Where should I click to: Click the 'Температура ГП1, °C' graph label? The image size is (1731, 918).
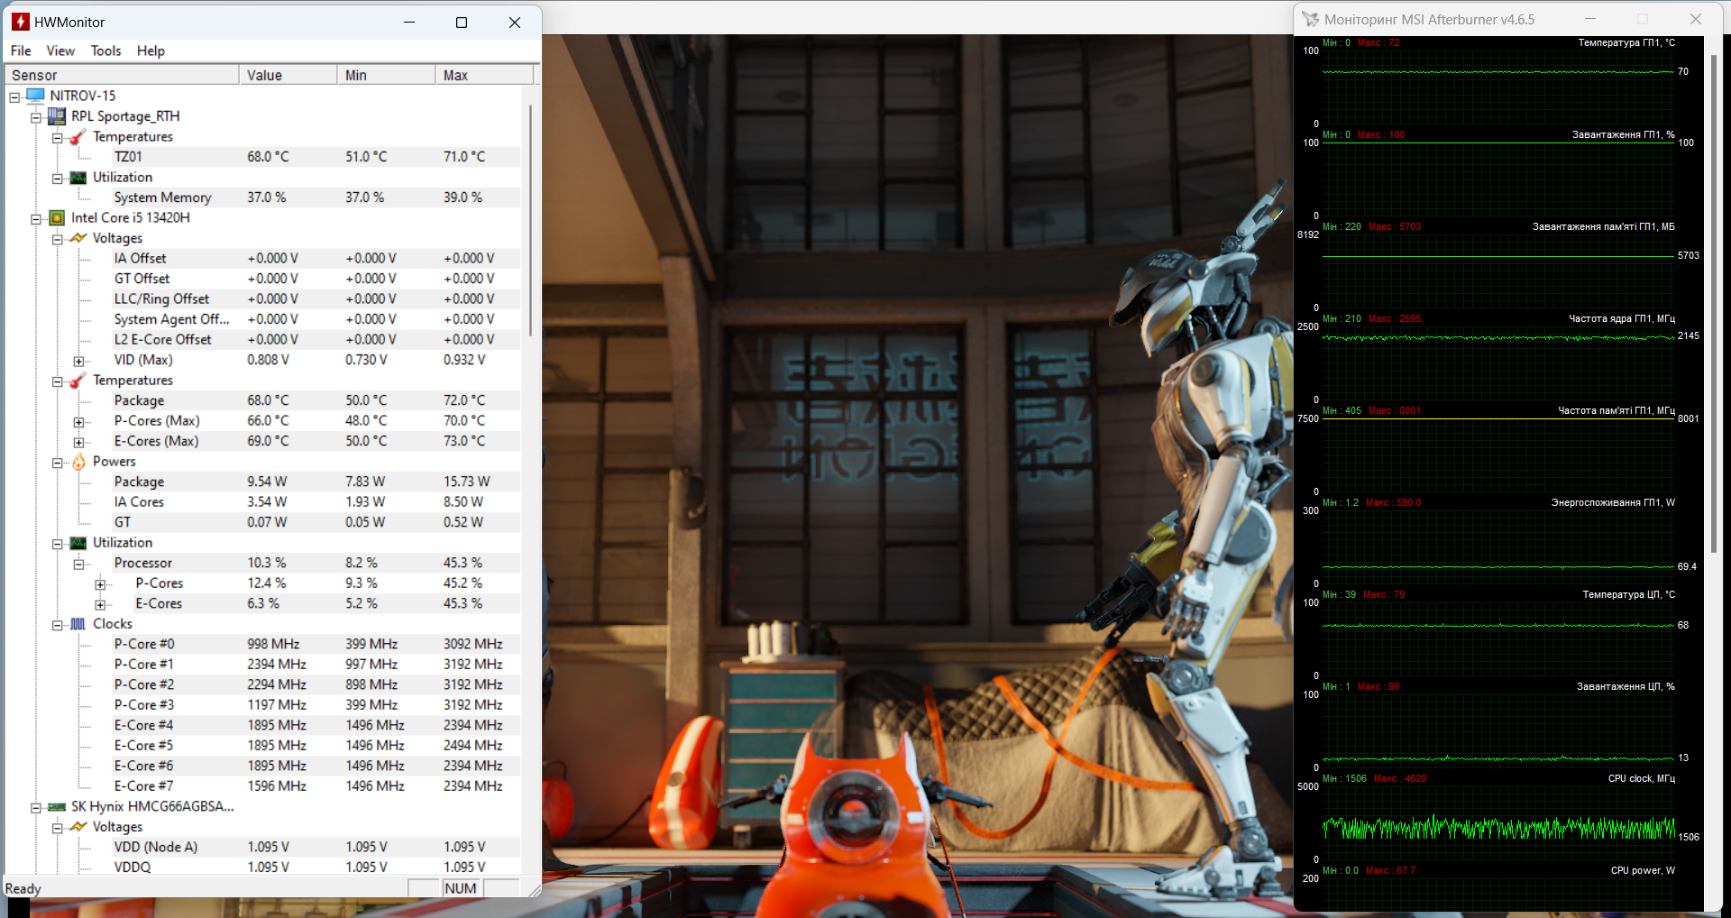pos(1626,42)
